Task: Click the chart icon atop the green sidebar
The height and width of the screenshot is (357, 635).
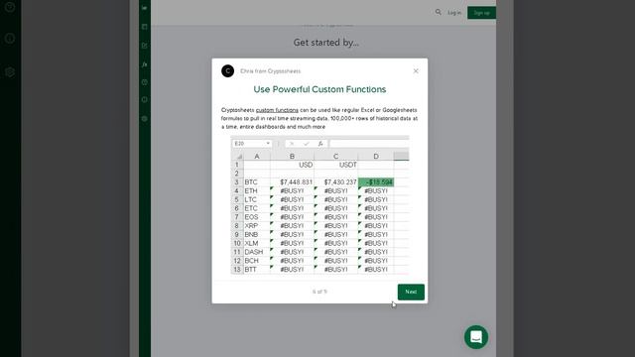Action: (145, 8)
